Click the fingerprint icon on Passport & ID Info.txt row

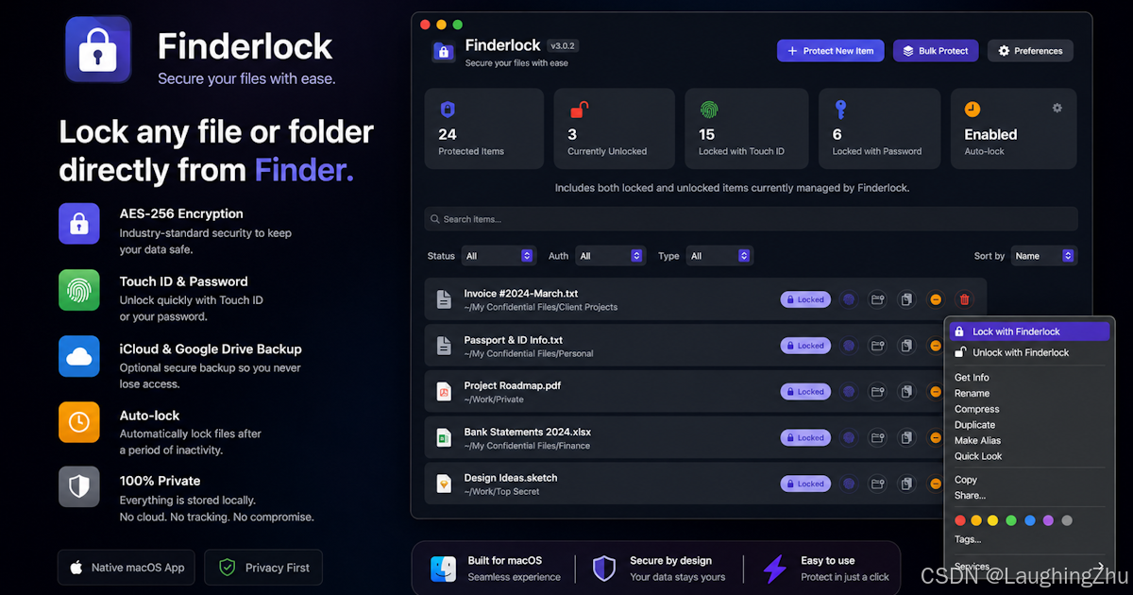(849, 346)
